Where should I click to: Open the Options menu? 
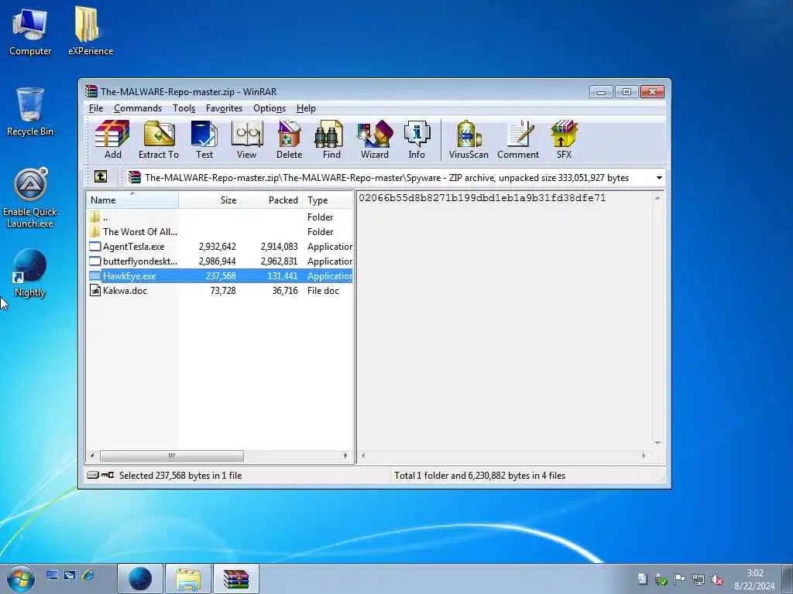click(x=269, y=108)
